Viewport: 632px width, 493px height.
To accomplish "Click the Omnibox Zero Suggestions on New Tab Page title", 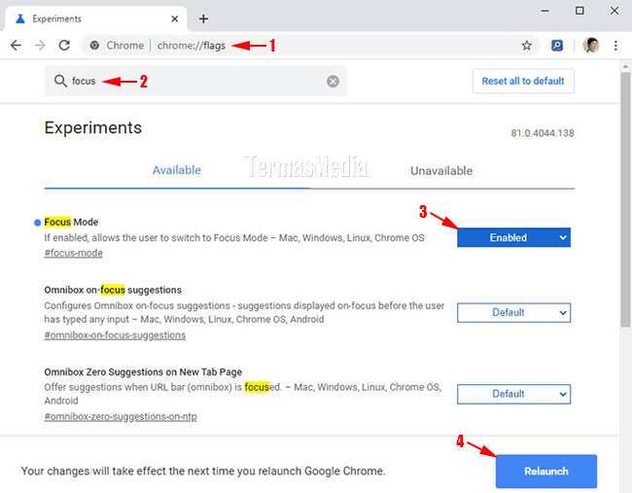I will [143, 371].
